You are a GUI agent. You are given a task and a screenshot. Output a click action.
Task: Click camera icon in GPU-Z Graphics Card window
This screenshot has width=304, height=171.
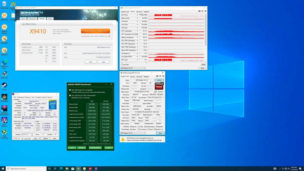(157, 76)
